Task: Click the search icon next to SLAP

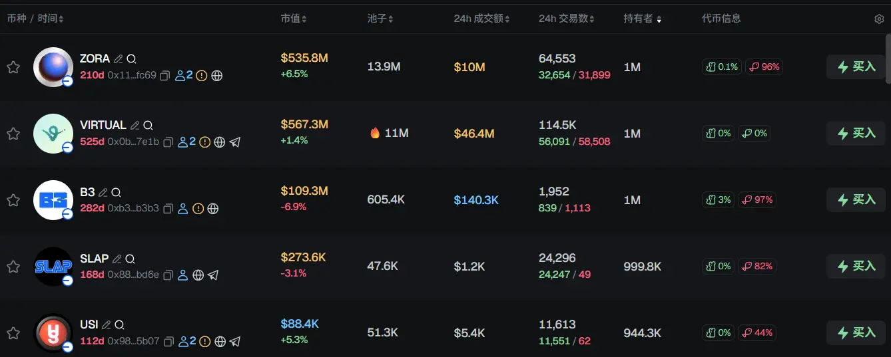Action: (x=131, y=259)
